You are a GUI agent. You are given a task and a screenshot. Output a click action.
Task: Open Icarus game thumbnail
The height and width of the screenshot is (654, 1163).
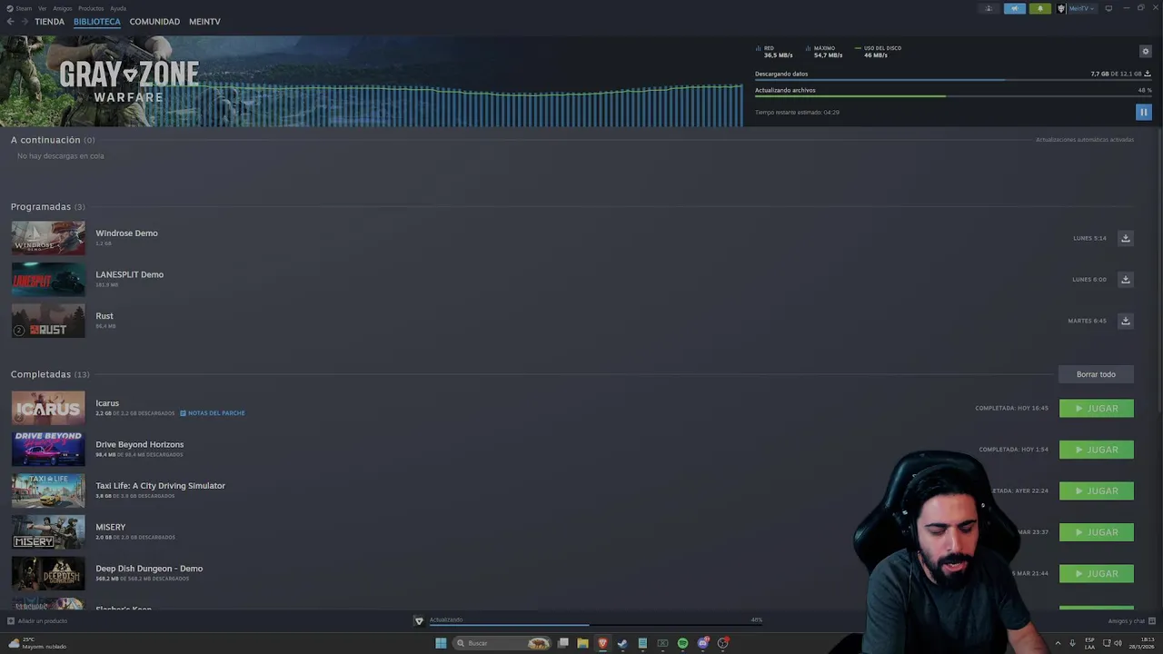point(48,408)
